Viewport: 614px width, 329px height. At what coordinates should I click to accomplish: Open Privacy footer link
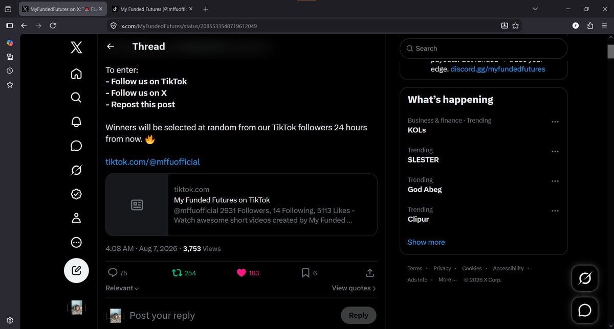click(x=442, y=268)
